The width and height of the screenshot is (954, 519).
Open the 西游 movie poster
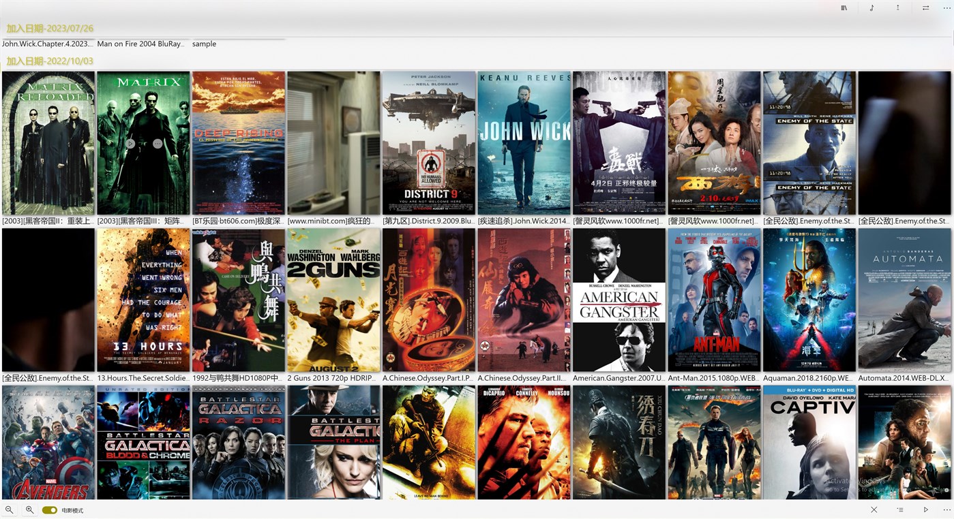pos(714,143)
